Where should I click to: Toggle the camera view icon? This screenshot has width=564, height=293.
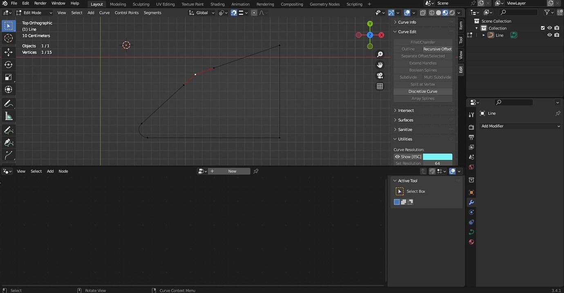(380, 75)
